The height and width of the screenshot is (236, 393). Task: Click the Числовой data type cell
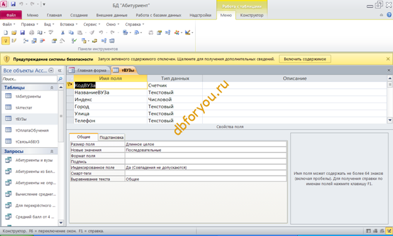174,99
